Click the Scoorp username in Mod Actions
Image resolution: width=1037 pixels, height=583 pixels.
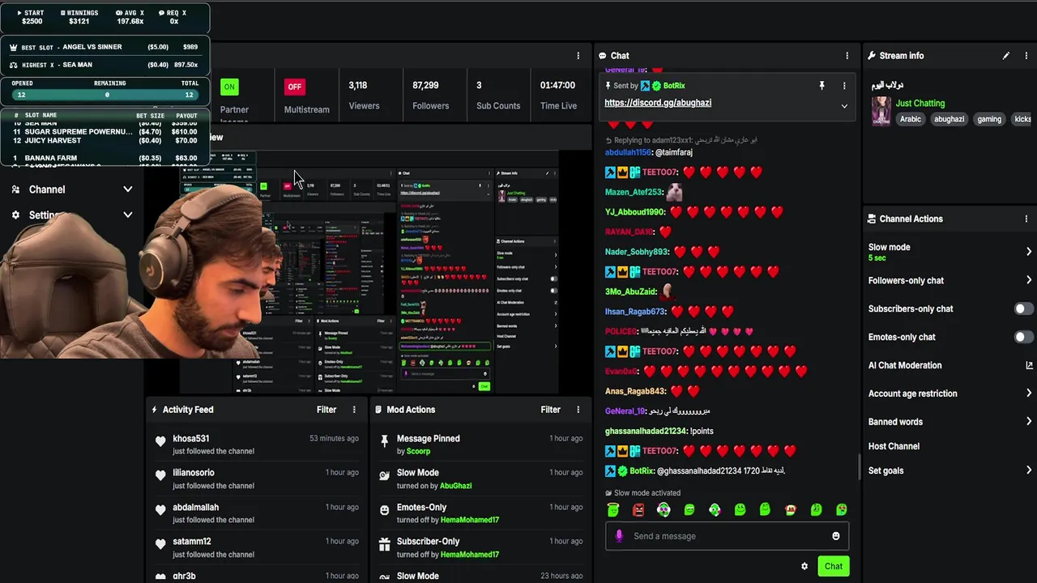tap(418, 451)
